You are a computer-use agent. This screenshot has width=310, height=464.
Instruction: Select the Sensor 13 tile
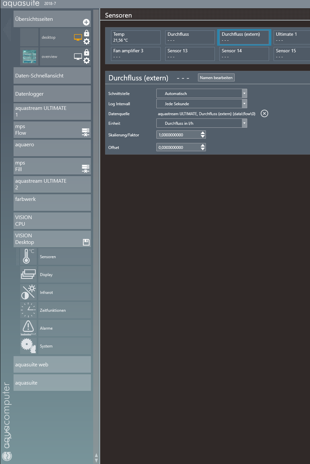190,54
